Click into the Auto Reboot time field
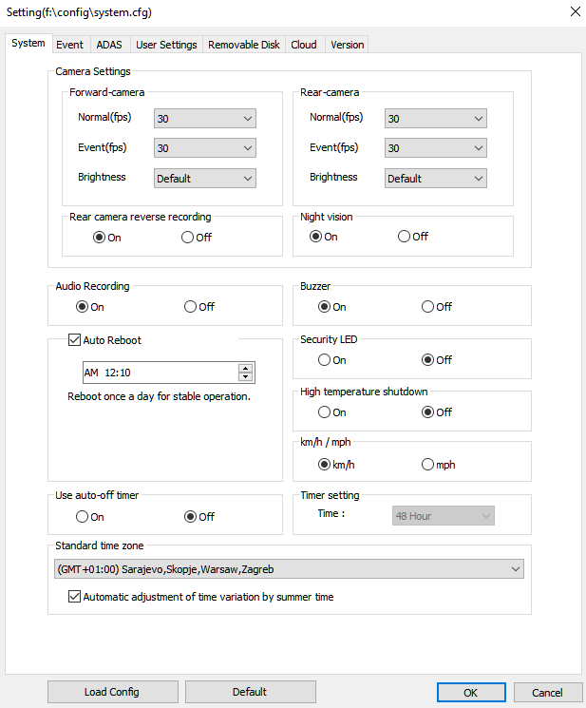This screenshot has width=586, height=708. coord(161,373)
